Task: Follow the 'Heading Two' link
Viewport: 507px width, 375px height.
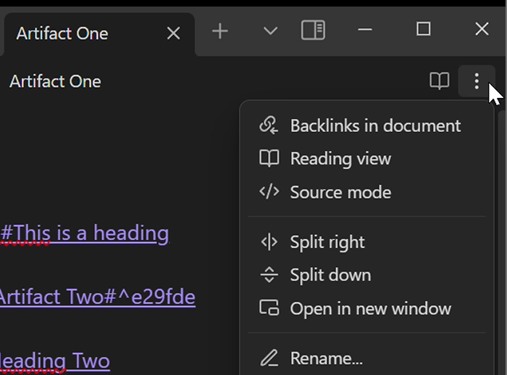Action: click(x=55, y=360)
